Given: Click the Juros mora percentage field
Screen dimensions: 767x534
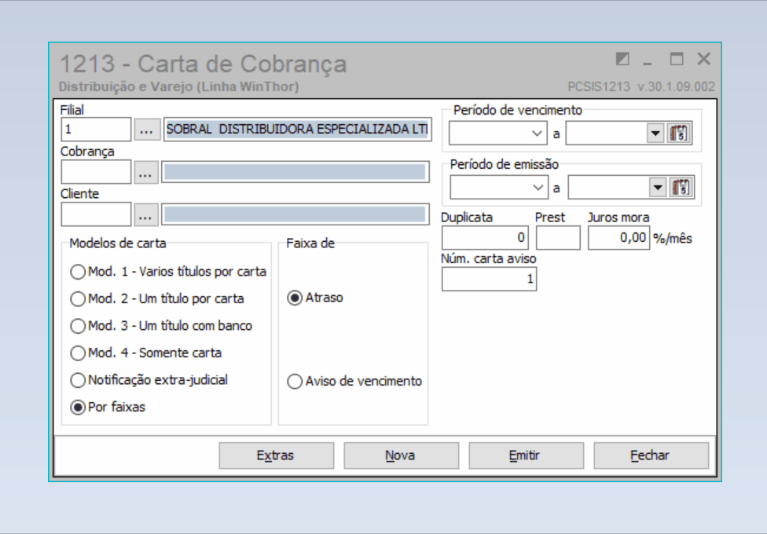Looking at the screenshot, I should tap(618, 238).
